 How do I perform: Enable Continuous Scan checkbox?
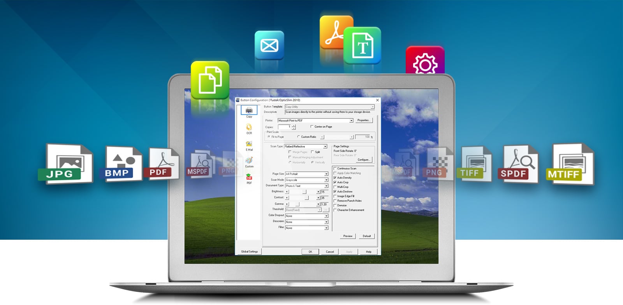click(x=335, y=169)
